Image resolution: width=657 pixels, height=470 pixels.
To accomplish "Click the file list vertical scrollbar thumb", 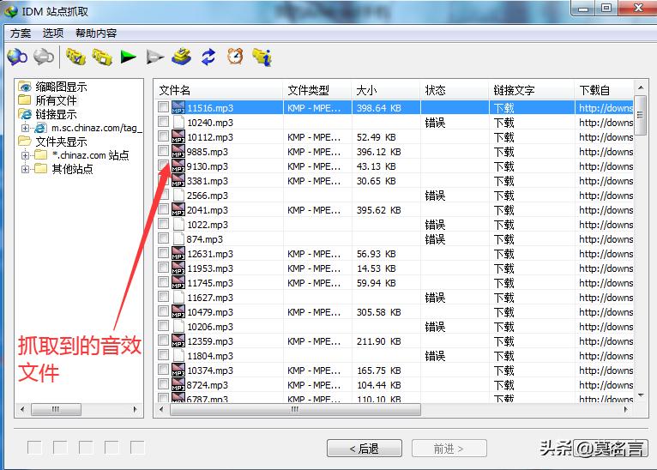I will (x=640, y=115).
